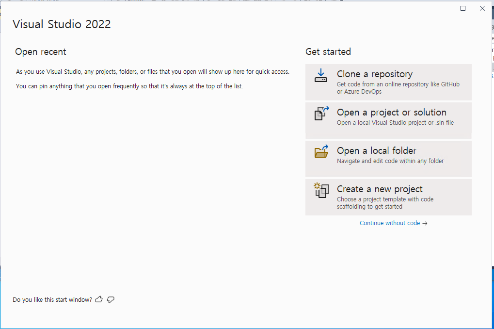Click the 'You can pin anything' hint text
This screenshot has height=329, width=494.
(x=129, y=86)
